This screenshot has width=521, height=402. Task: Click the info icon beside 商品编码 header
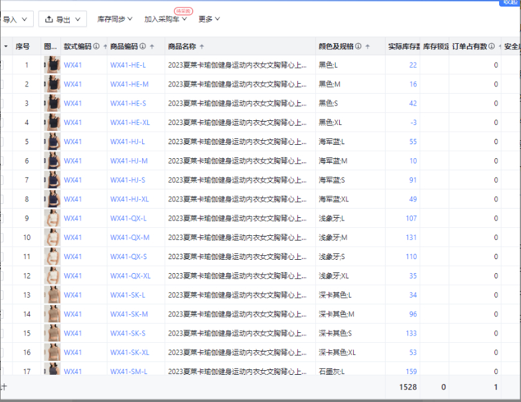[143, 47]
